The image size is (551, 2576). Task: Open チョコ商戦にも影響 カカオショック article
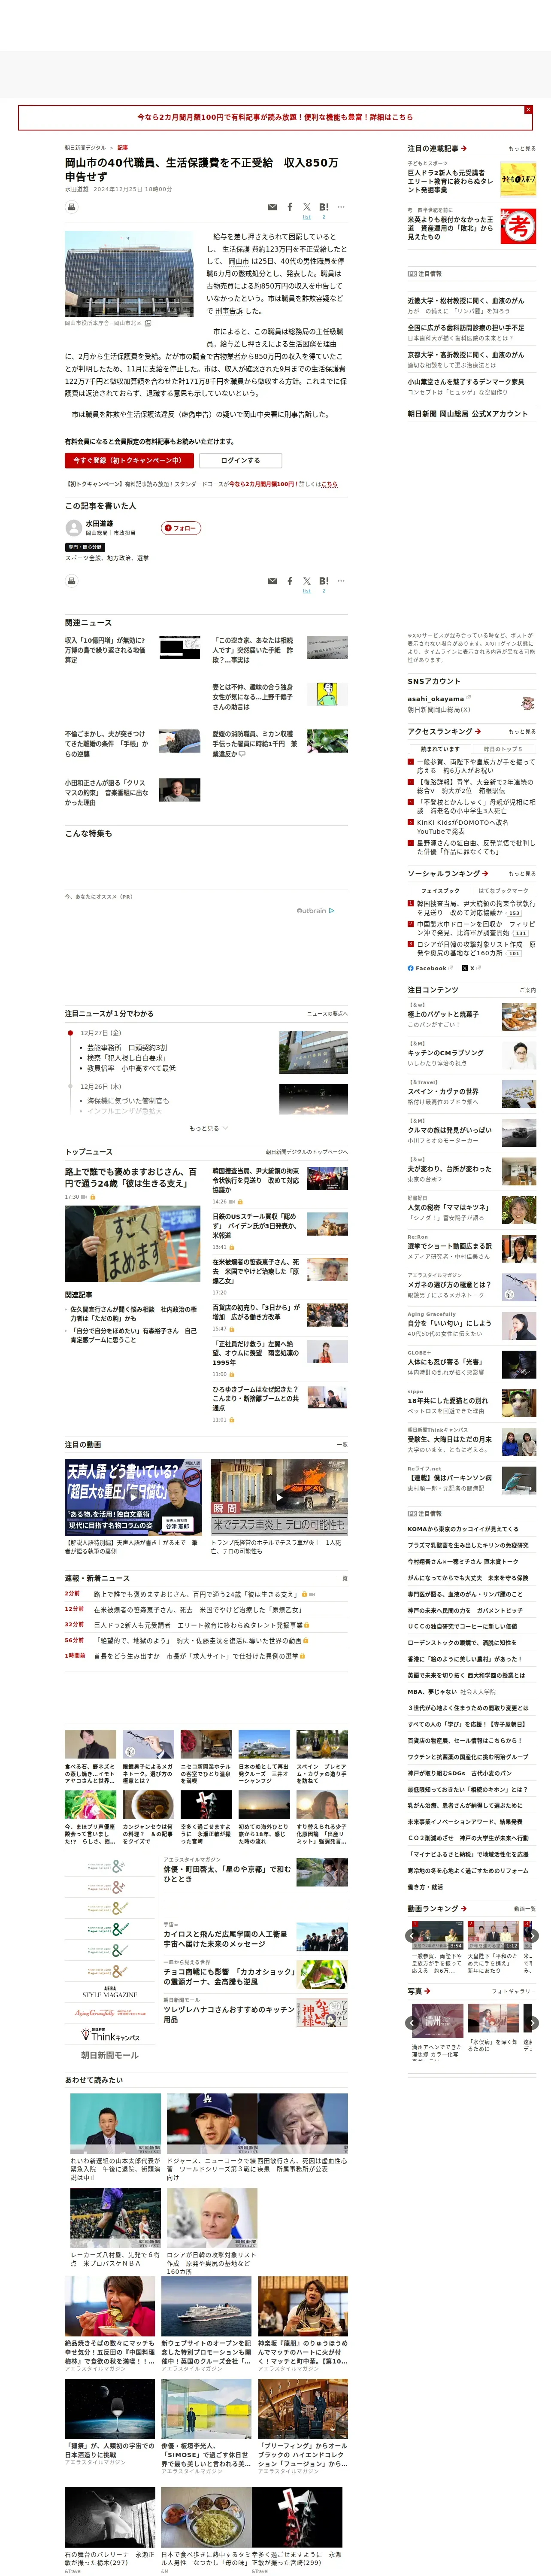pyautogui.click(x=229, y=1976)
